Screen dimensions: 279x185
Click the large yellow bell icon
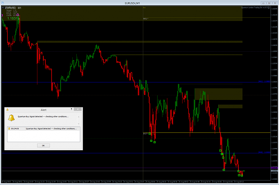12,118
